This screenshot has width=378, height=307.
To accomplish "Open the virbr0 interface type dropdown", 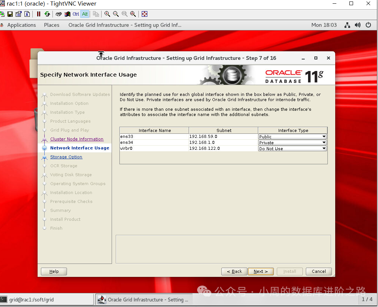I will click(x=292, y=149).
